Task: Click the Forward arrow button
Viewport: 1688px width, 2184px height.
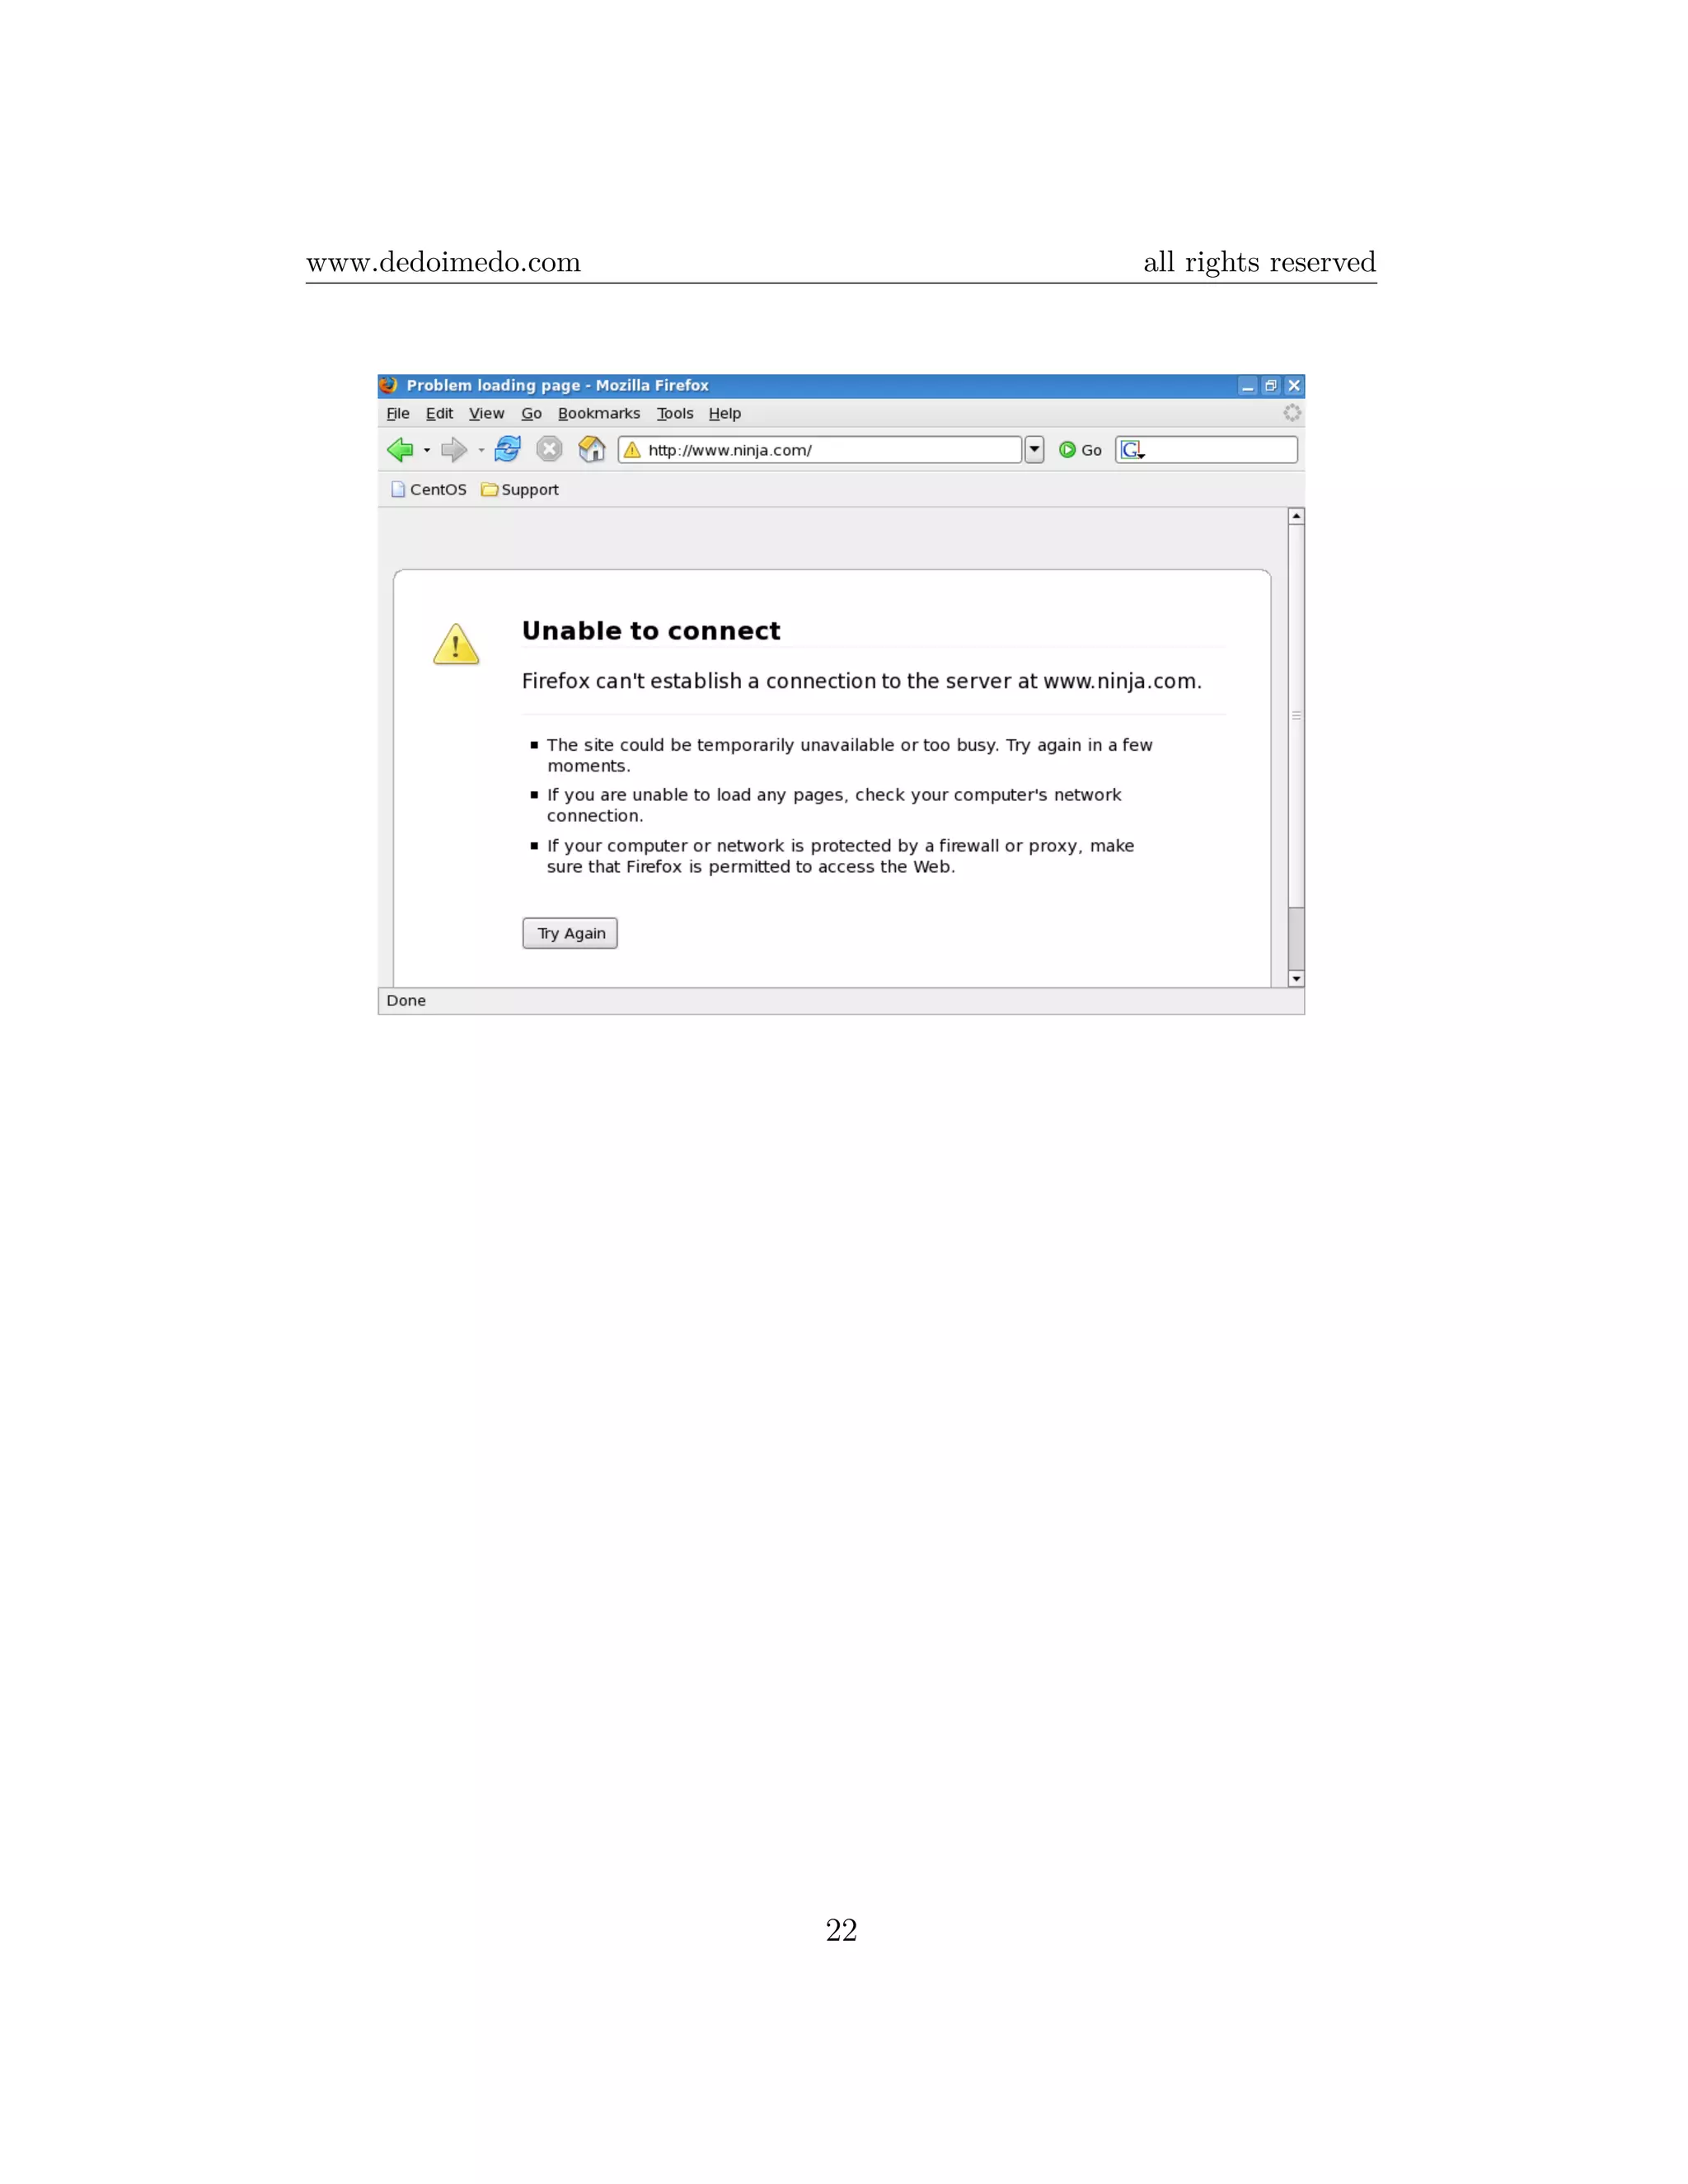Action: click(x=453, y=450)
